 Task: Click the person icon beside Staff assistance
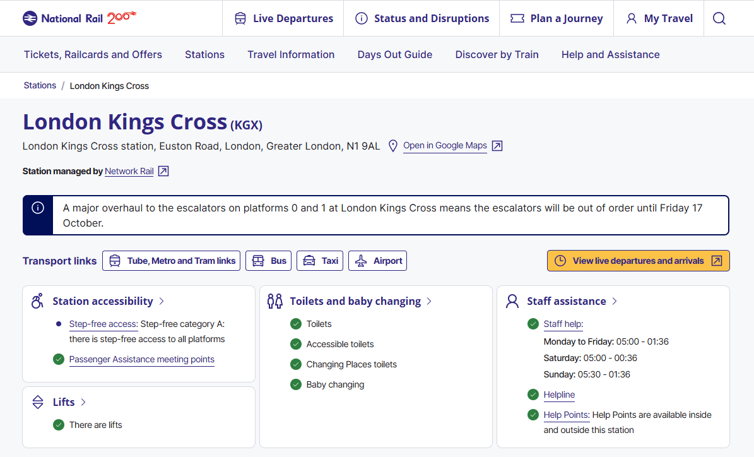512,301
